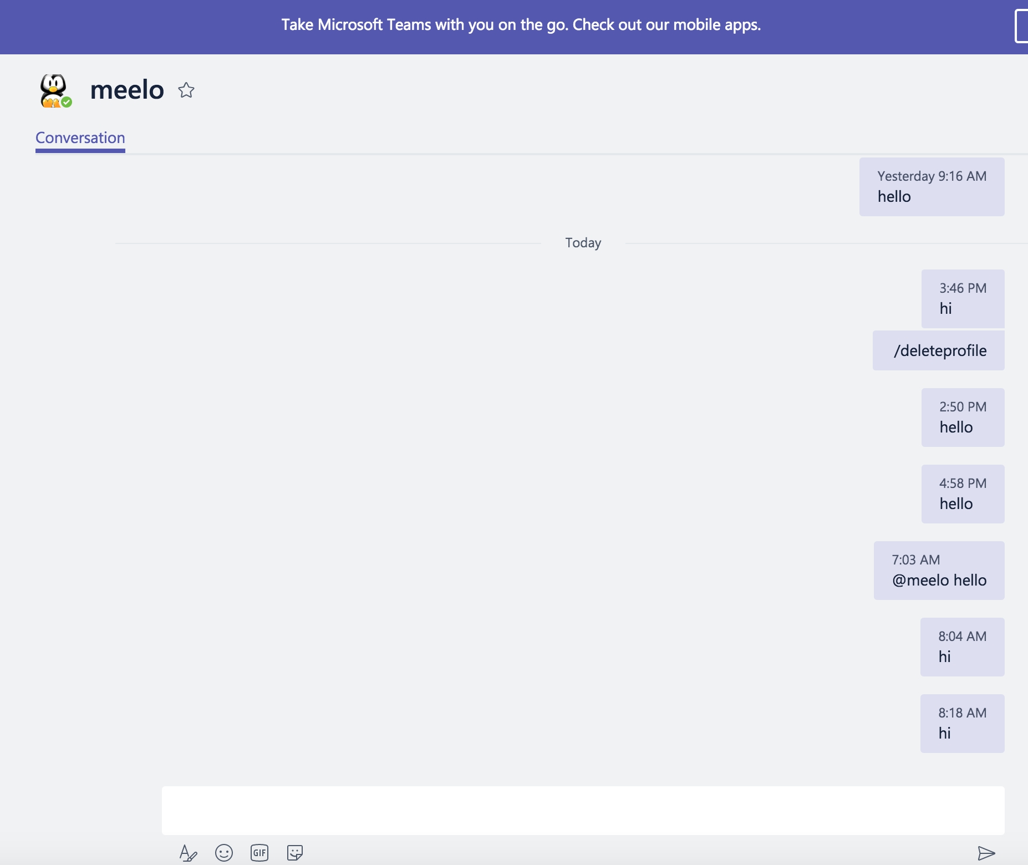1028x865 pixels.
Task: Click the message input field
Action: [582, 810]
